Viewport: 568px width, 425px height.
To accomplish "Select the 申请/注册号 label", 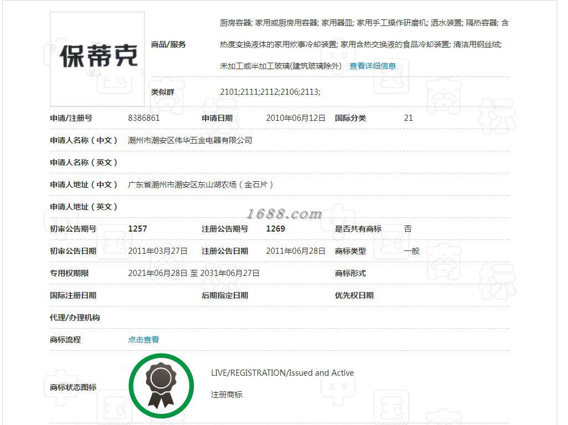I will (71, 118).
